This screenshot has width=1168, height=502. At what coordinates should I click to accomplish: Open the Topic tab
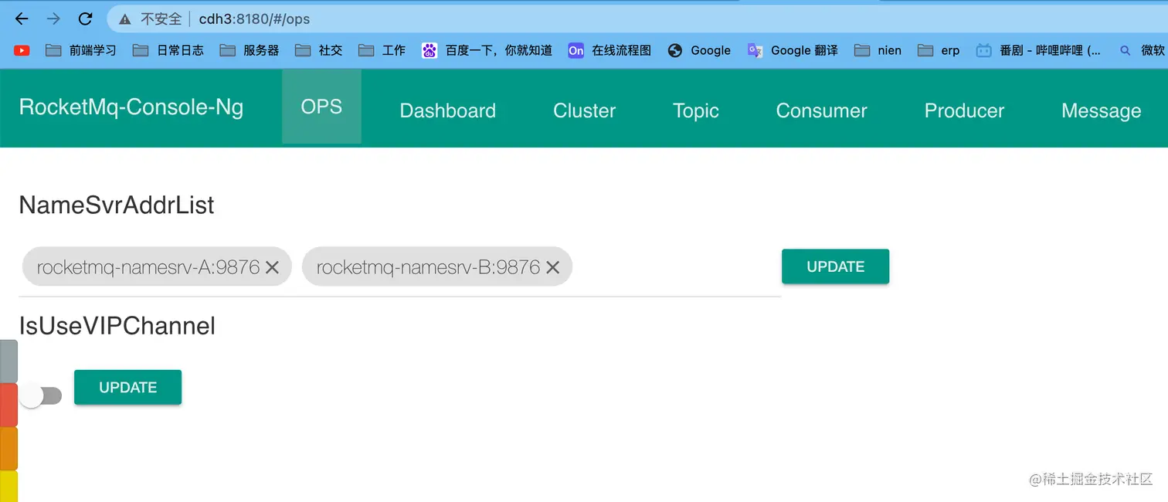coord(696,110)
